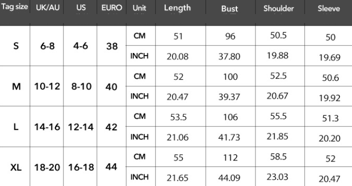Click the Bust column header
The image size is (352, 186).
click(229, 9)
